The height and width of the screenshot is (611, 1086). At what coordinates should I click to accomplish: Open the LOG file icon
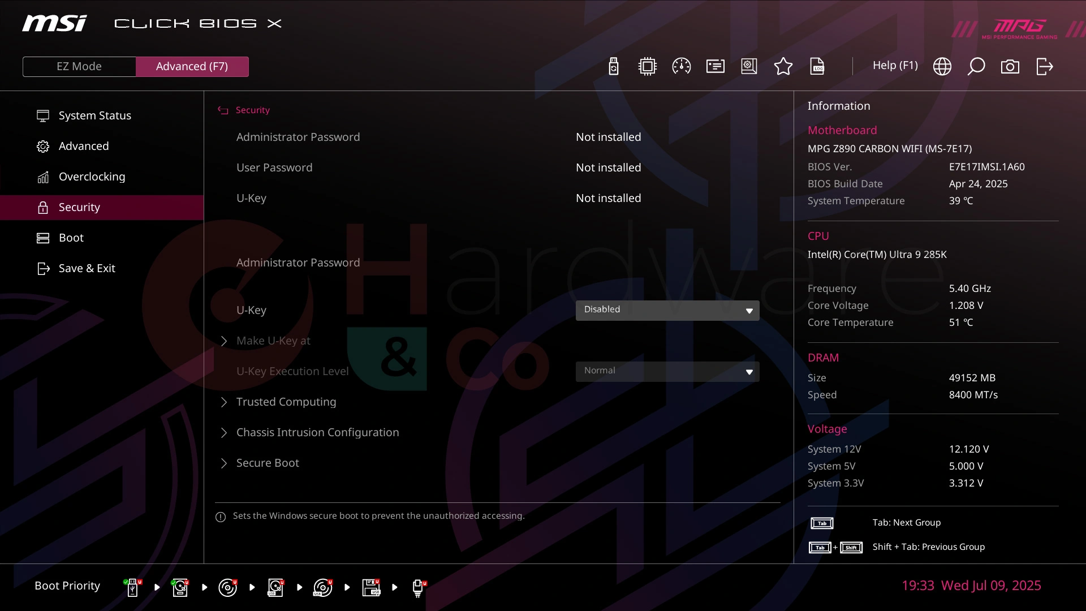coord(817,66)
